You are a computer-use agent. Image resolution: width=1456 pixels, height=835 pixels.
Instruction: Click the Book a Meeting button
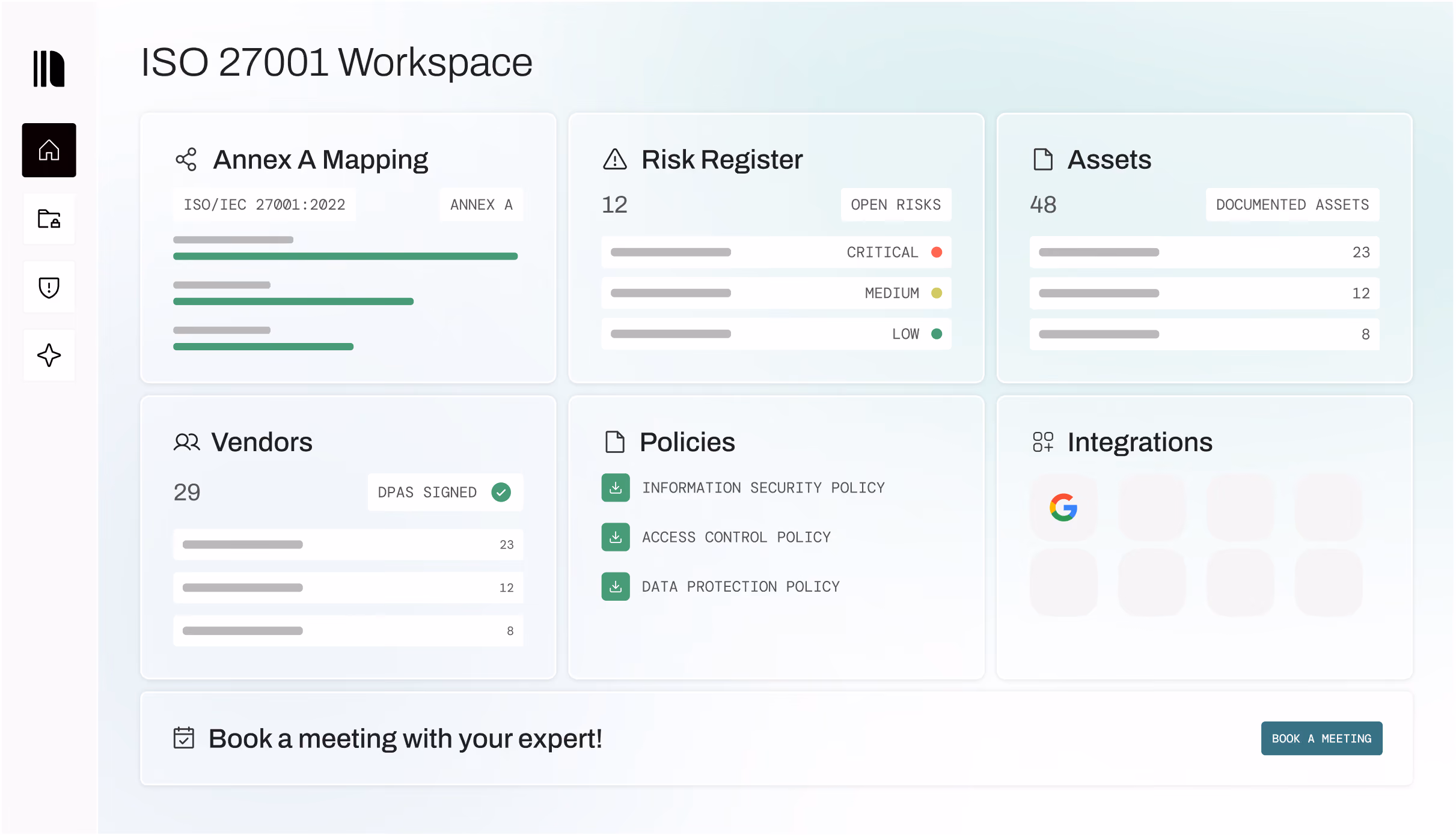[1322, 738]
